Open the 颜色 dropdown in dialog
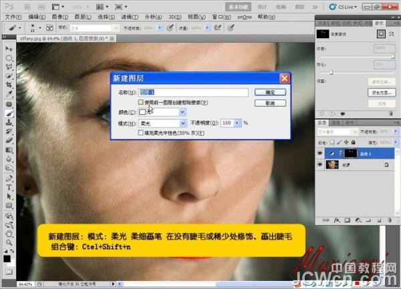 tap(182, 113)
